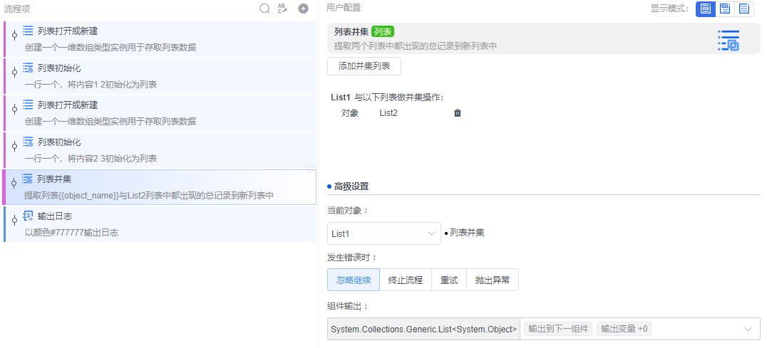Open the 当前对象 List1 dropdown

(384, 233)
